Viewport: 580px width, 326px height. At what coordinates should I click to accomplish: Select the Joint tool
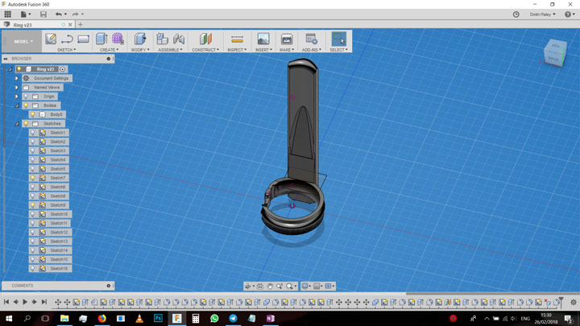179,39
